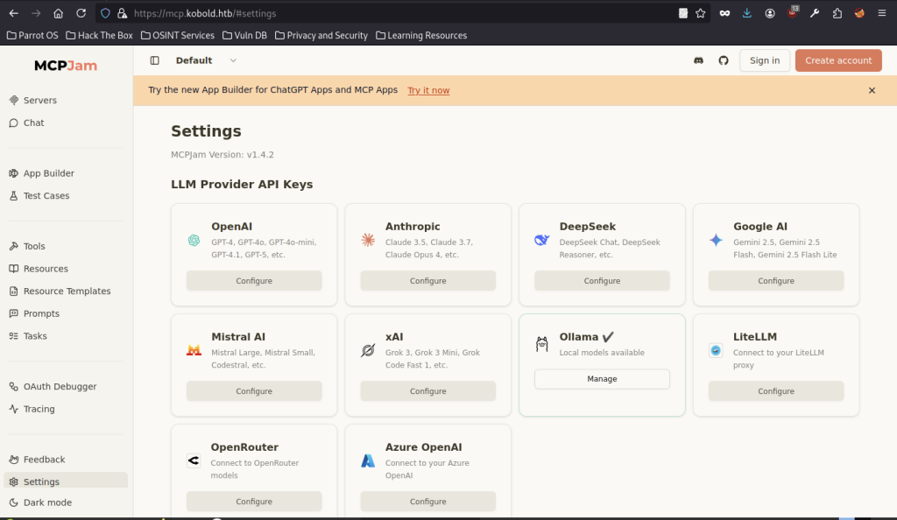
Task: Click the Mistral AI logo
Action: pos(194,350)
